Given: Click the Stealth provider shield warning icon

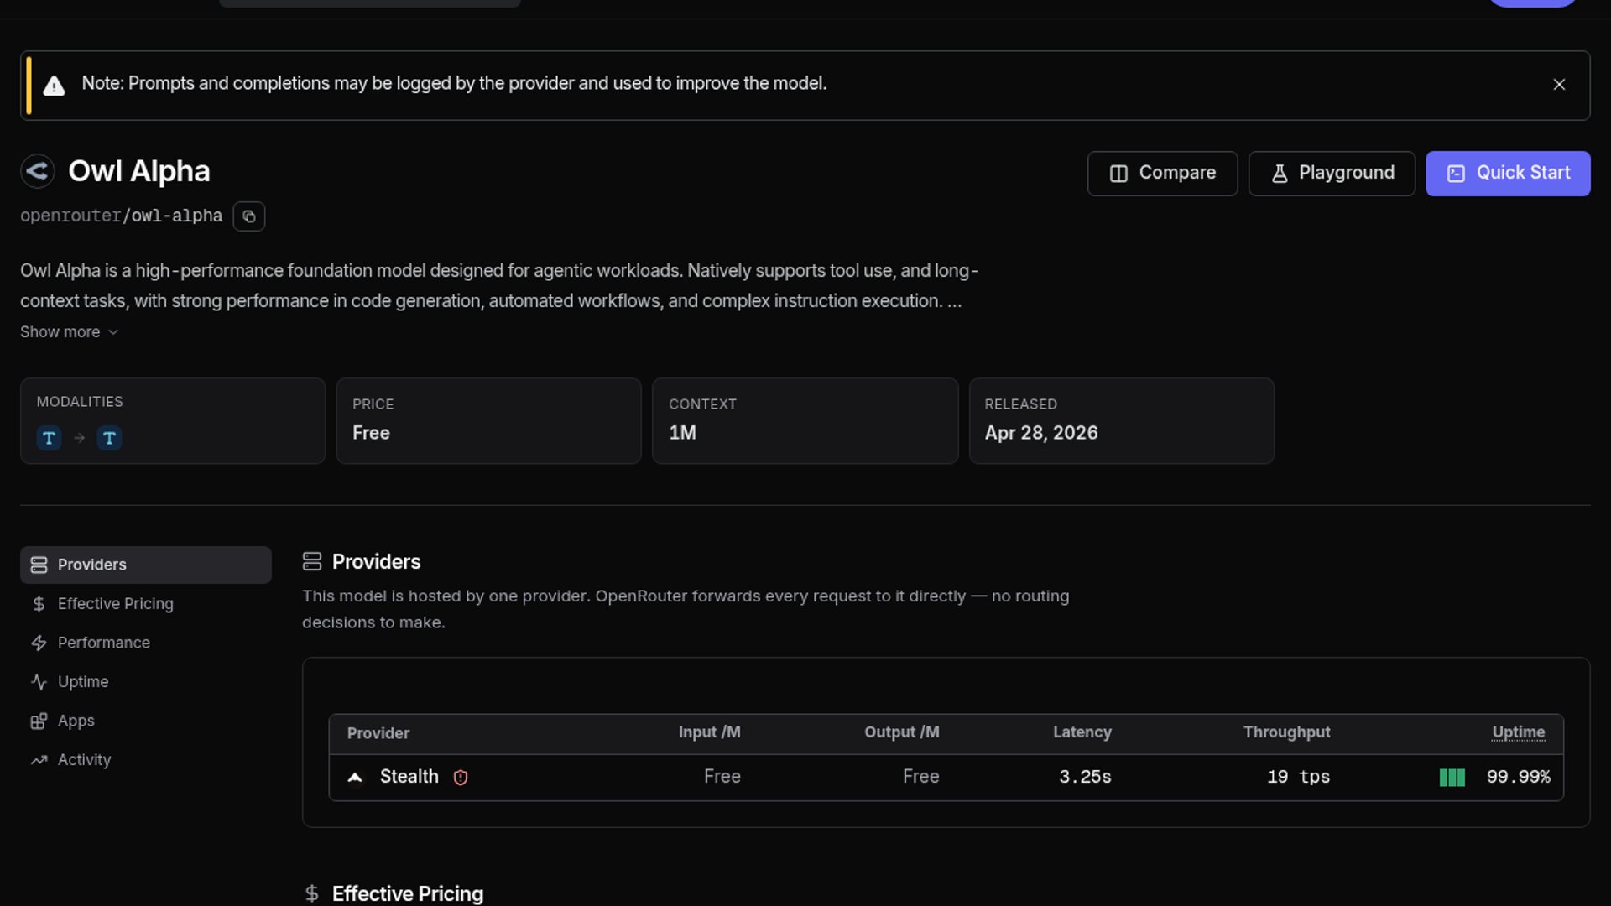Looking at the screenshot, I should pos(461,778).
